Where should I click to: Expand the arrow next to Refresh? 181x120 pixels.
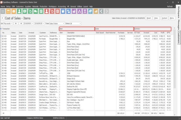pyautogui.click(x=174, y=7)
